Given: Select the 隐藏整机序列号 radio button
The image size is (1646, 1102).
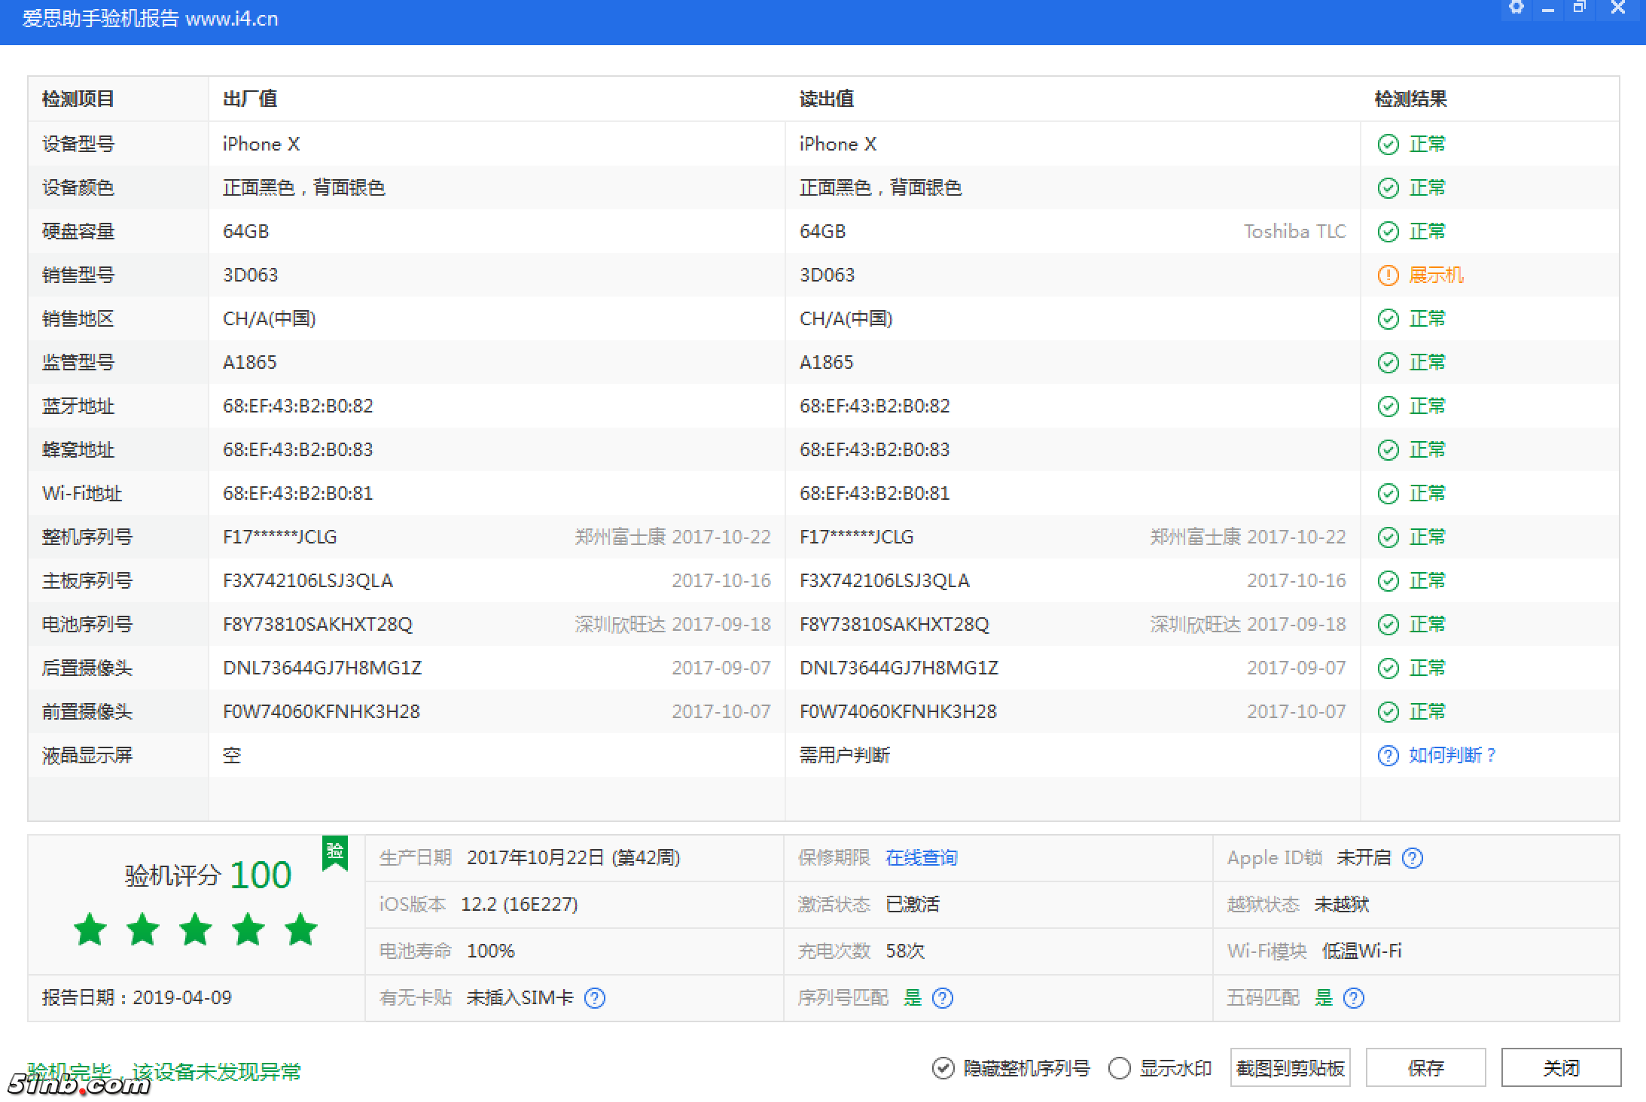Looking at the screenshot, I should [943, 1067].
